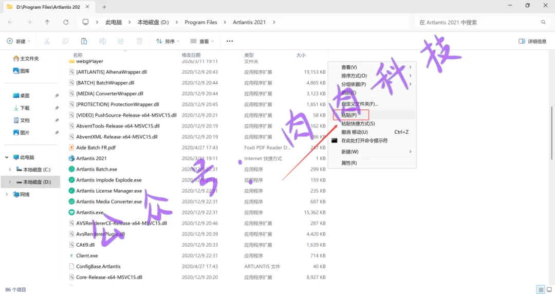Image resolution: width=555 pixels, height=294 pixels.
Task: Click the Delete trash icon in toolbar
Action: [139, 41]
